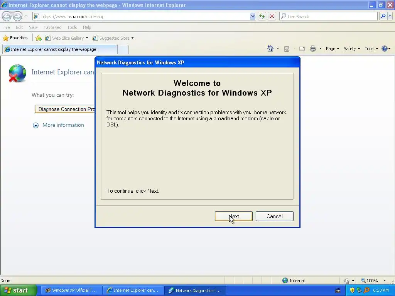The height and width of the screenshot is (296, 395).
Task: Open the Tools command bar menu
Action: coord(371,49)
